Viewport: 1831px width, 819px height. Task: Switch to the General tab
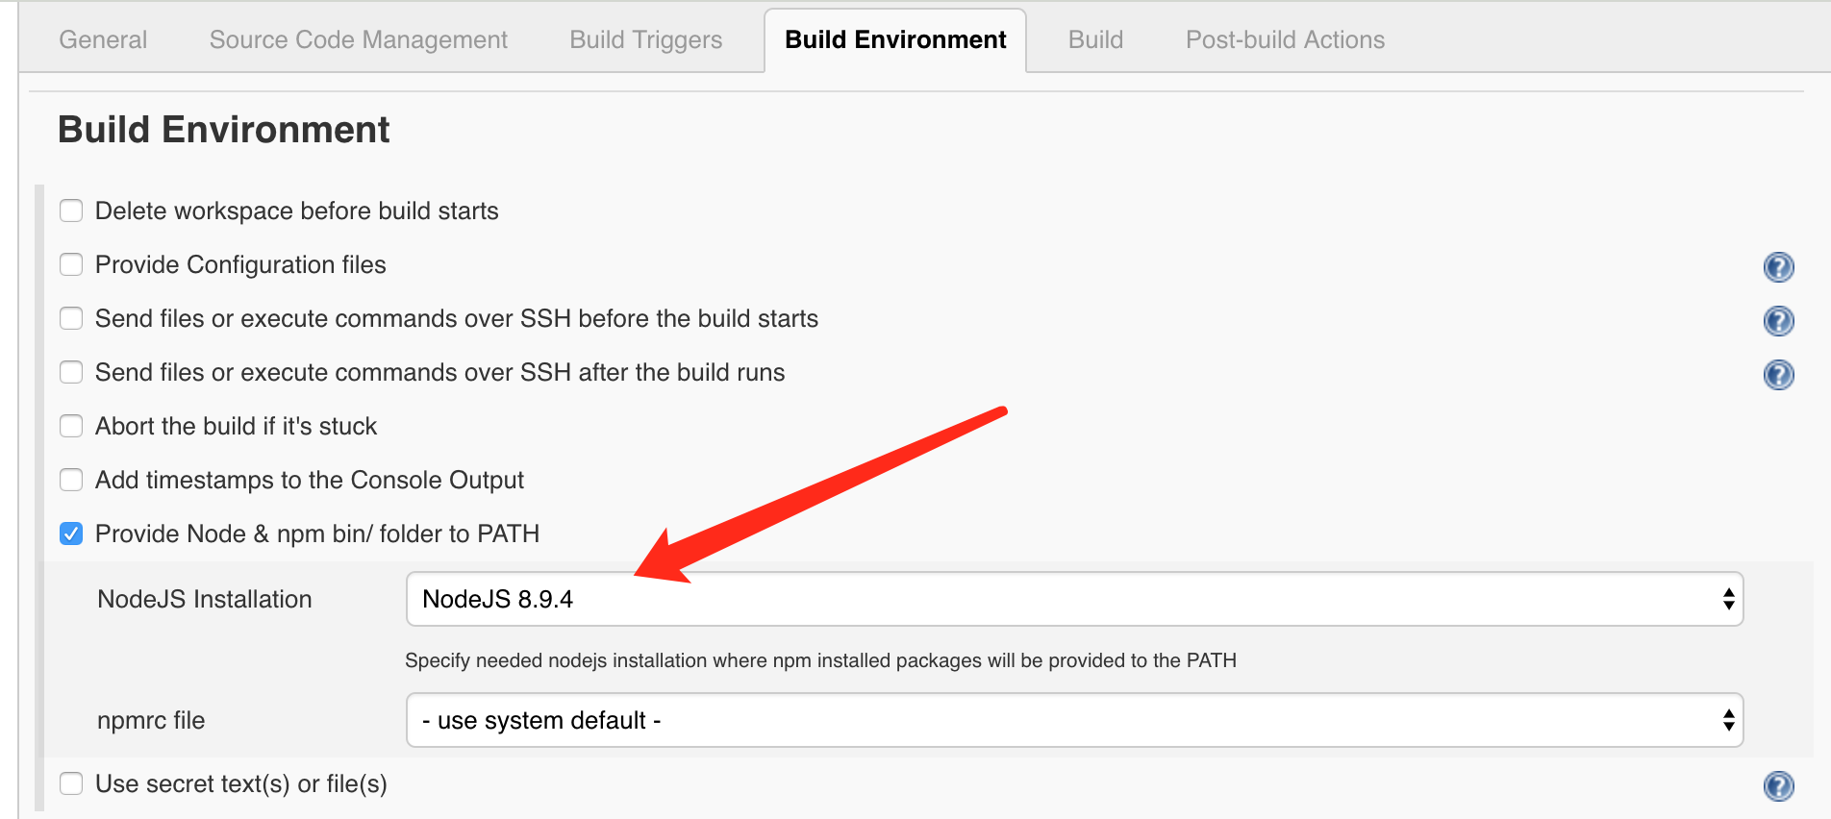(x=103, y=39)
